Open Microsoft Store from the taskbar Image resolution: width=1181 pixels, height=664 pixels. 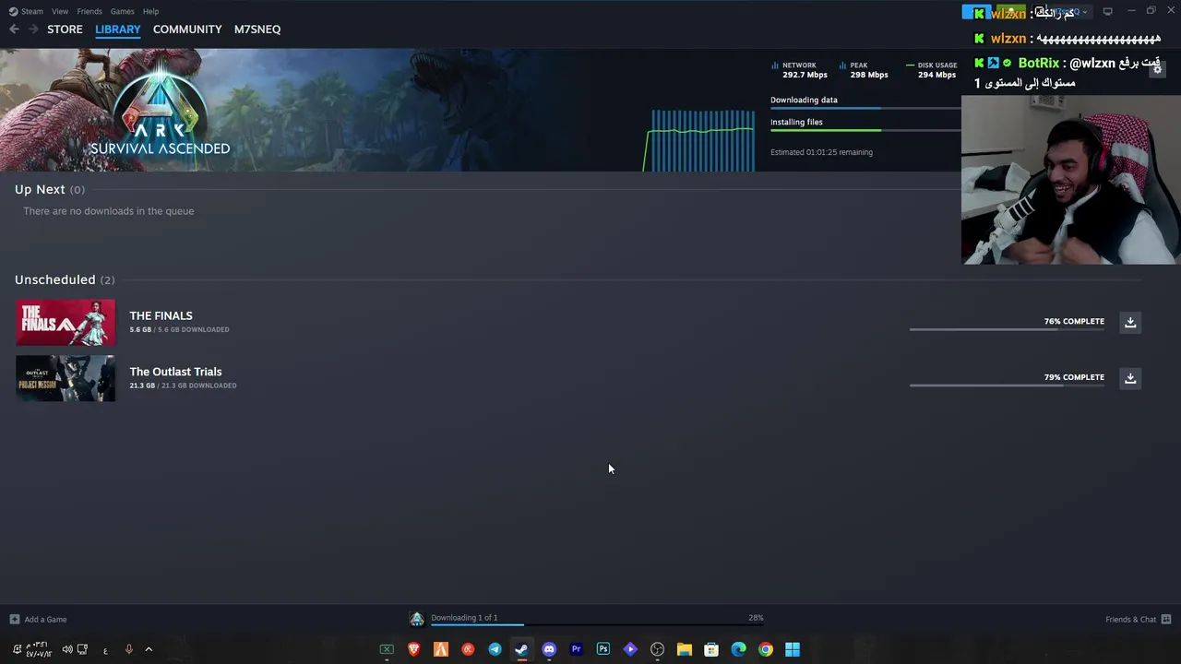(x=711, y=649)
